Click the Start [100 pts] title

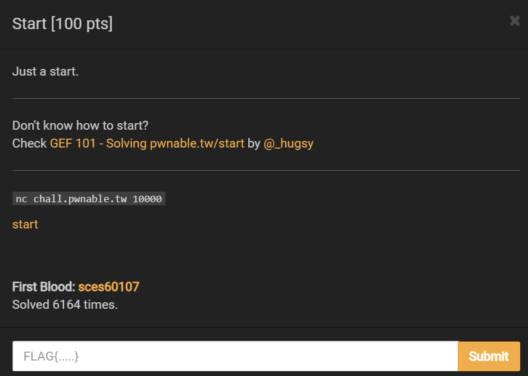click(63, 24)
